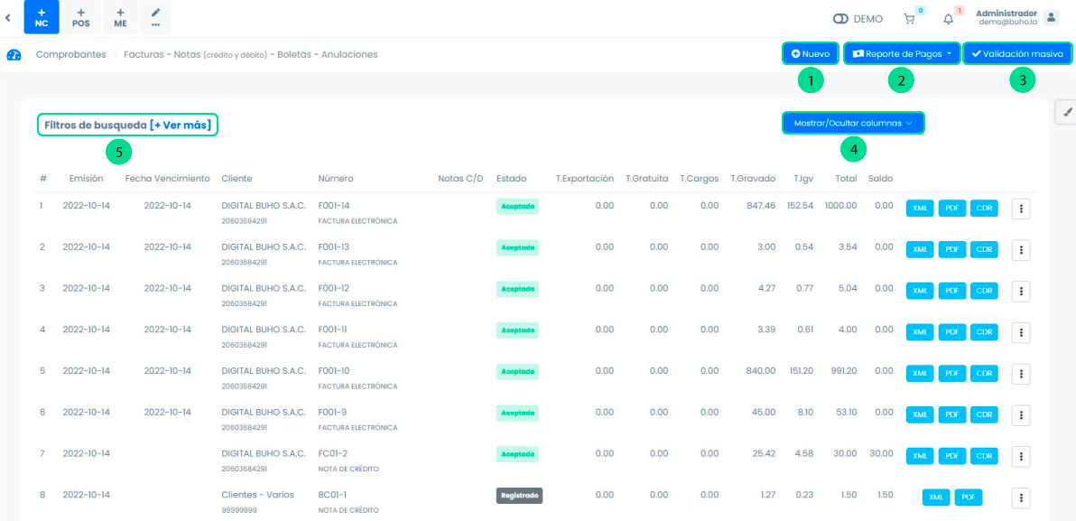This screenshot has height=521, width=1076.
Task: Open the three-dot menu for F001-14
Action: [x=1021, y=208]
